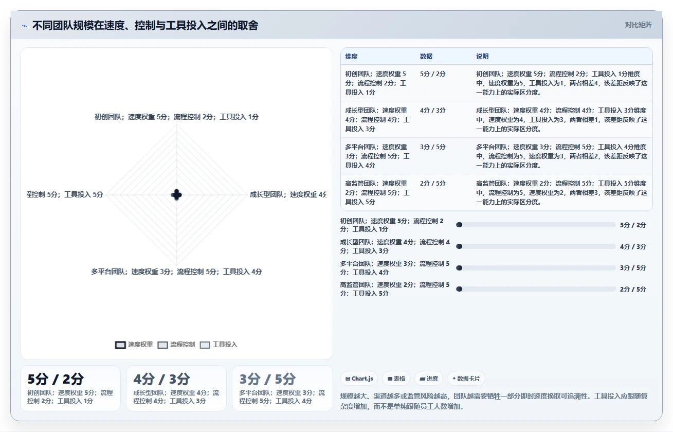Click the 说明 text with 两者相差2
The height and width of the screenshot is (432, 673).
pos(561,156)
